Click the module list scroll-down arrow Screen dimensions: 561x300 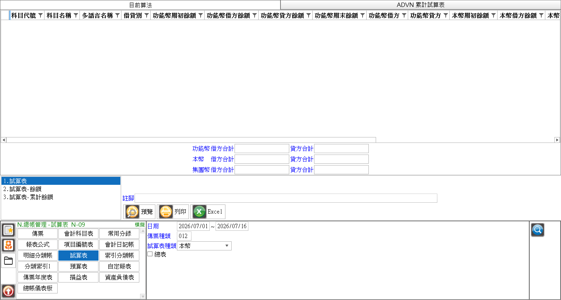143,297
